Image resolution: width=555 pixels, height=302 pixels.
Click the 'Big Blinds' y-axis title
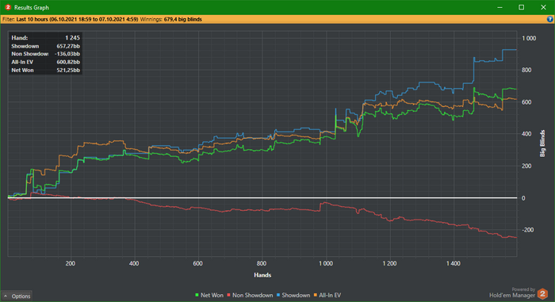pos(542,143)
